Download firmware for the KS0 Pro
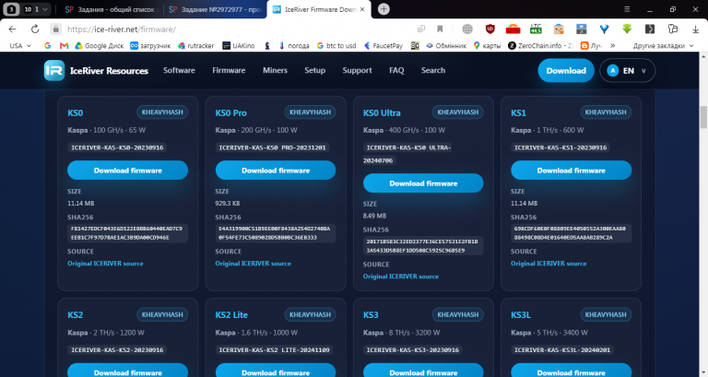The image size is (708, 377). [276, 171]
